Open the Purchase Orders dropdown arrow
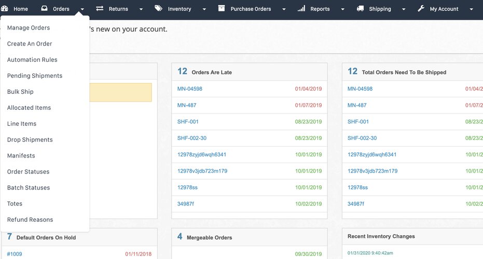The image size is (483, 259). 283,9
